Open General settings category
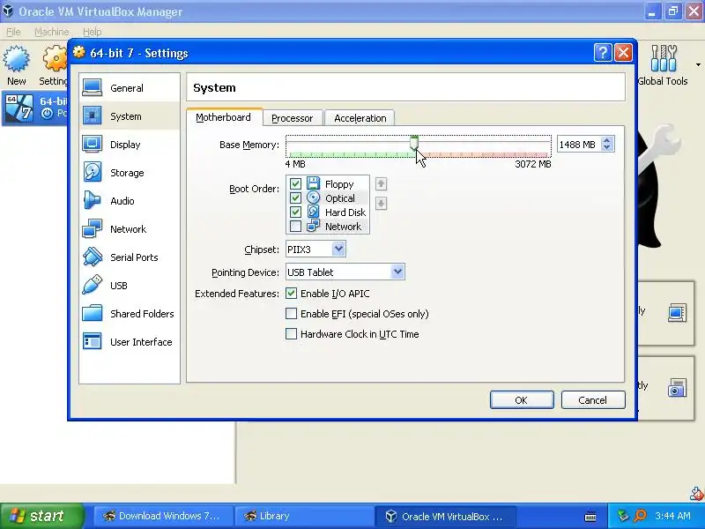 coord(130,87)
